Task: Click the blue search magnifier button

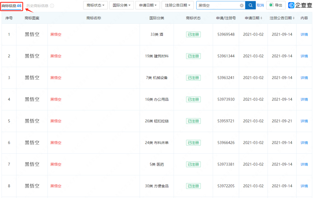Action: coord(250,5)
